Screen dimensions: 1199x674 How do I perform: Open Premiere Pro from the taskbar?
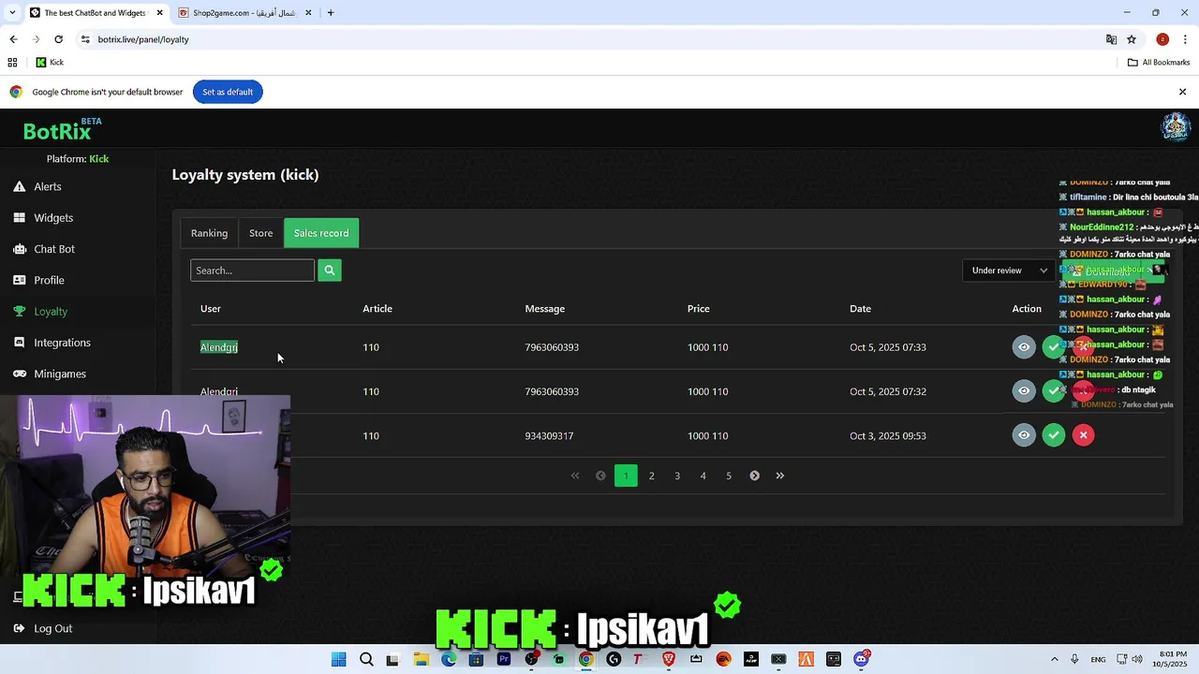tap(504, 659)
